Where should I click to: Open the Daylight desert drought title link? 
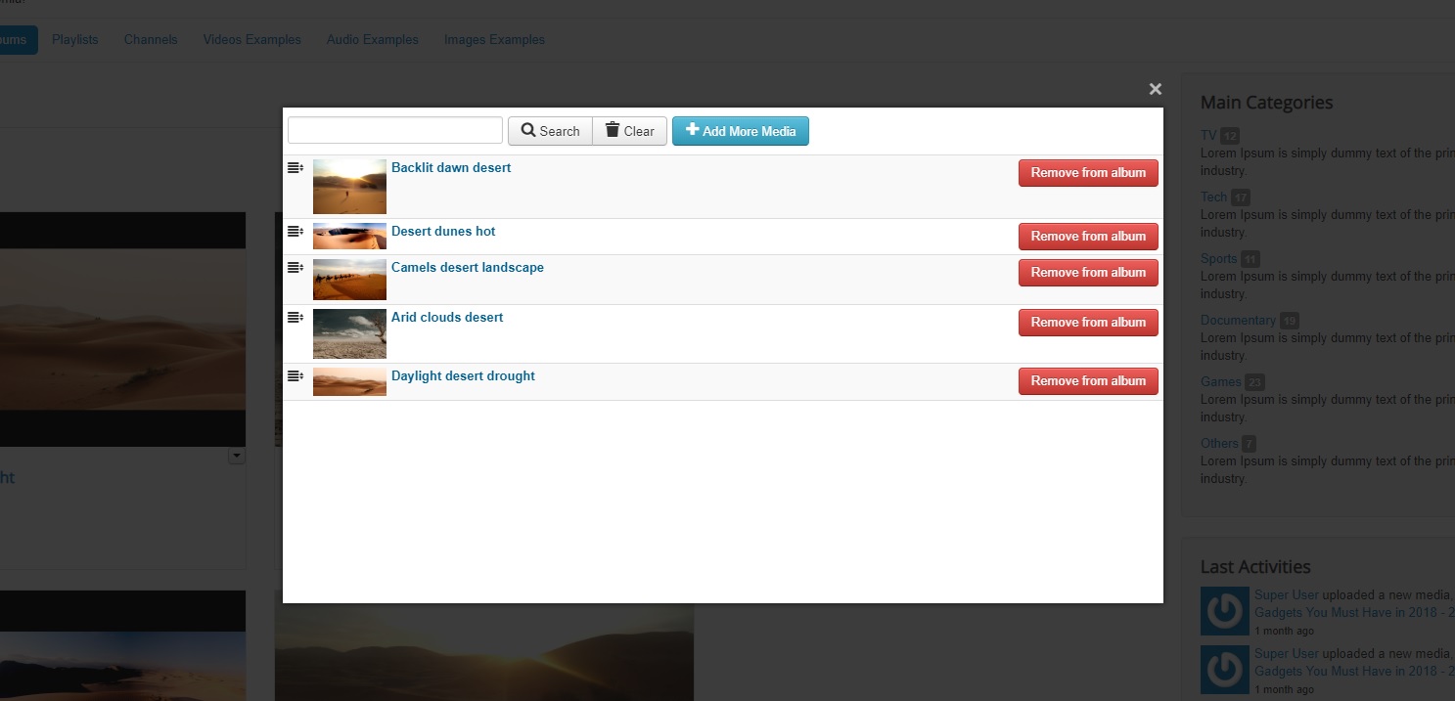coord(463,376)
